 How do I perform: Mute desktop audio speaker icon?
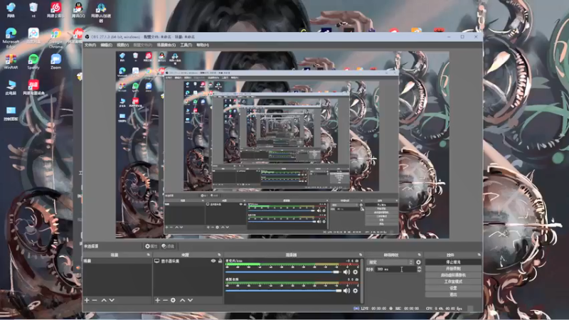(x=346, y=291)
